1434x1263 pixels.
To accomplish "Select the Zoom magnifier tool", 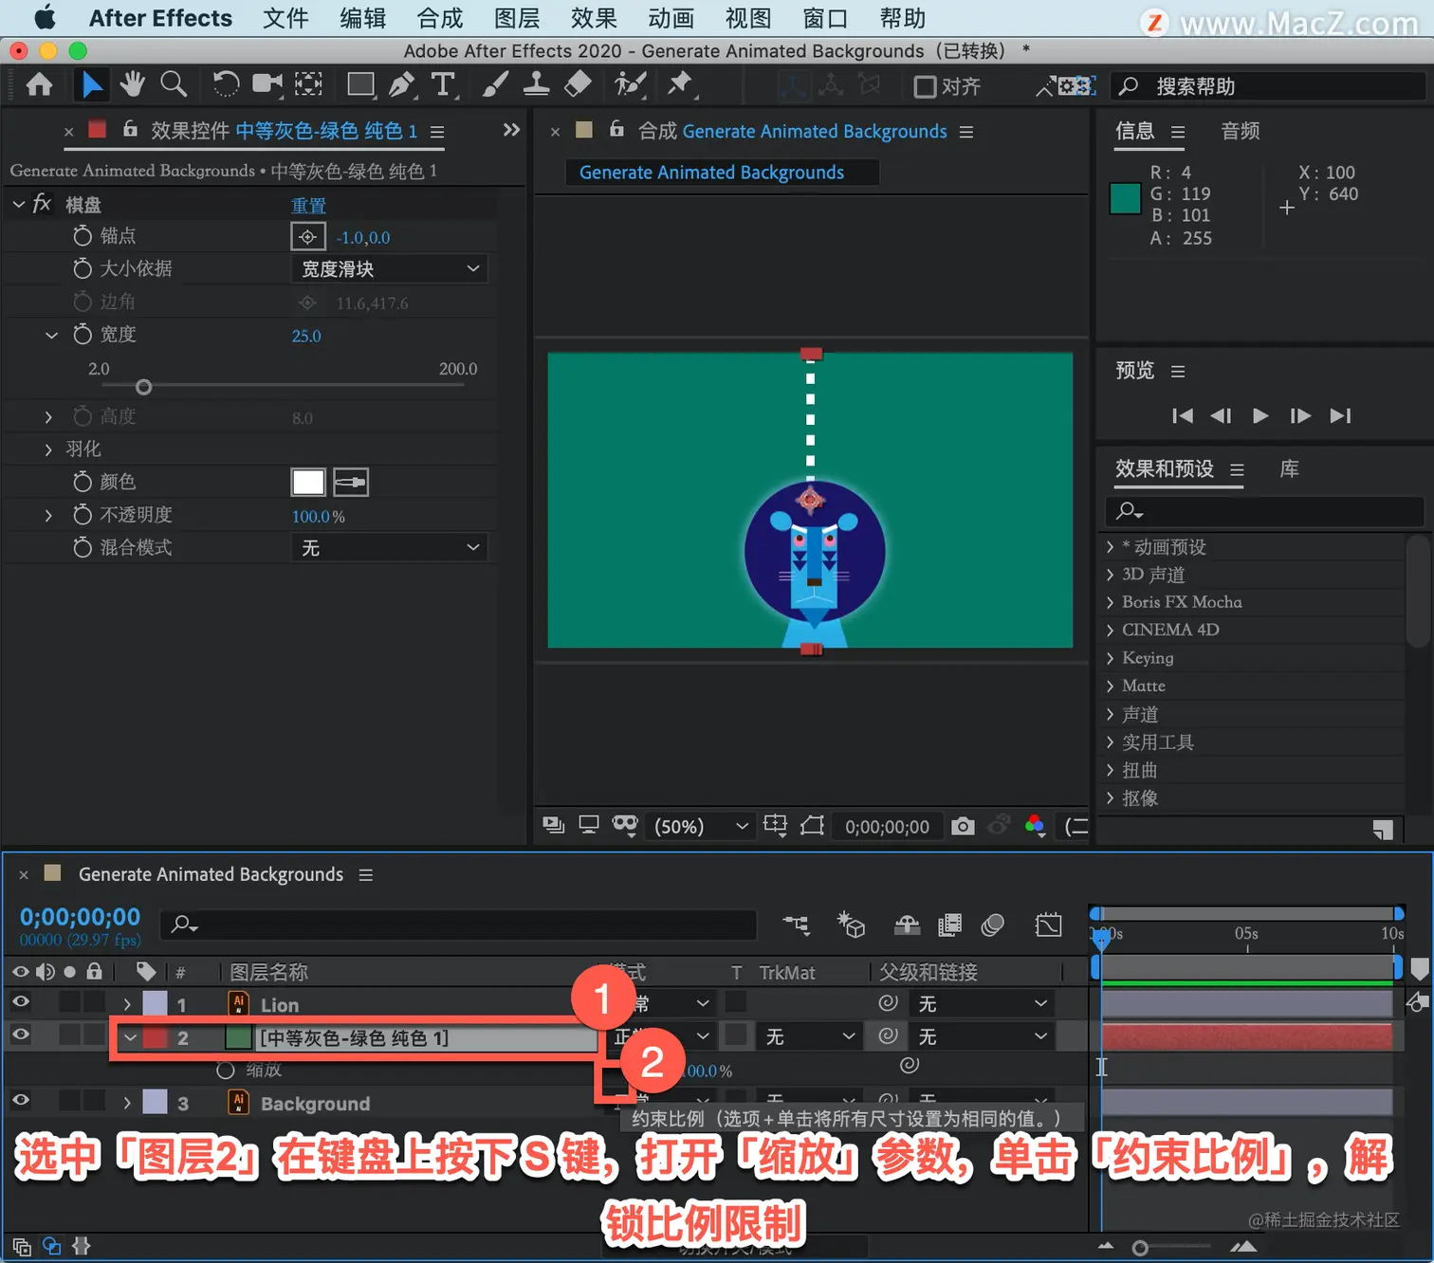I will tap(174, 85).
